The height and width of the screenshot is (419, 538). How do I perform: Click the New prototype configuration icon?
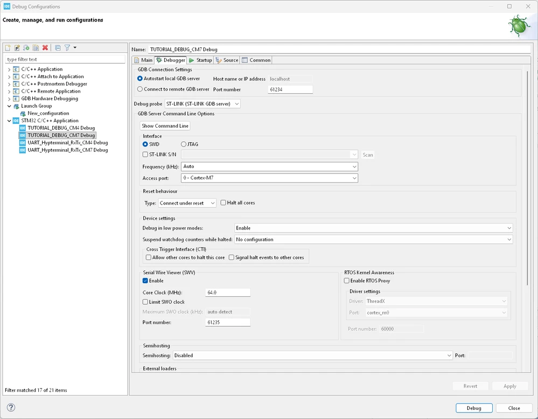click(17, 48)
